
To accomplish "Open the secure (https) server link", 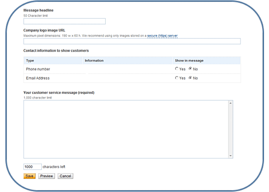I will [x=162, y=36].
